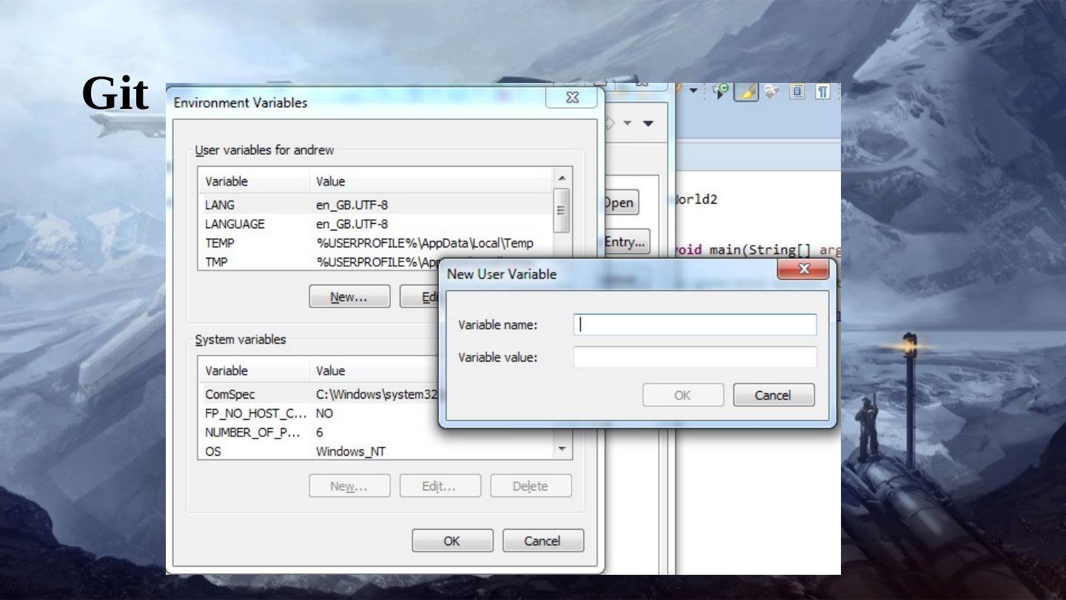Select the LANG user variable row
1066x600 pixels.
pyautogui.click(x=375, y=204)
